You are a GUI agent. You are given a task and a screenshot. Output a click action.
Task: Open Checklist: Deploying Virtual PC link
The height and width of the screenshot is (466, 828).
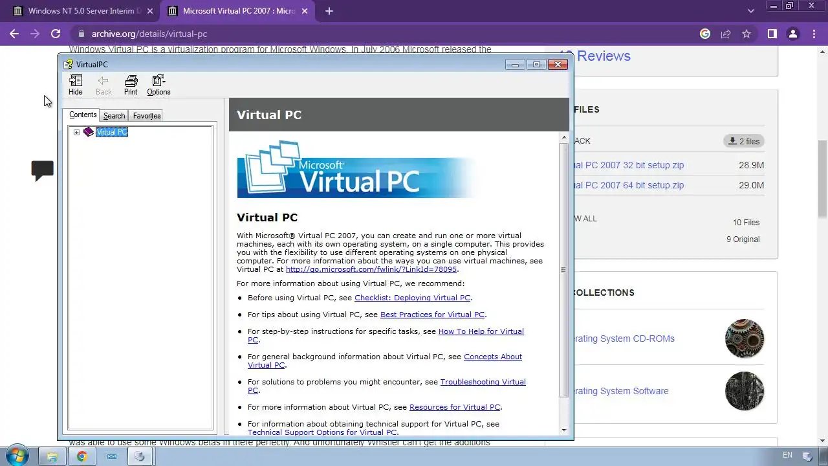[412, 298]
